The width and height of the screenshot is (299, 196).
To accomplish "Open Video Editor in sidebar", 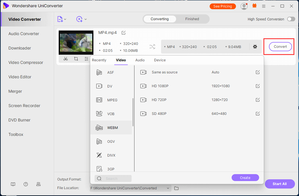I will [x=20, y=77].
